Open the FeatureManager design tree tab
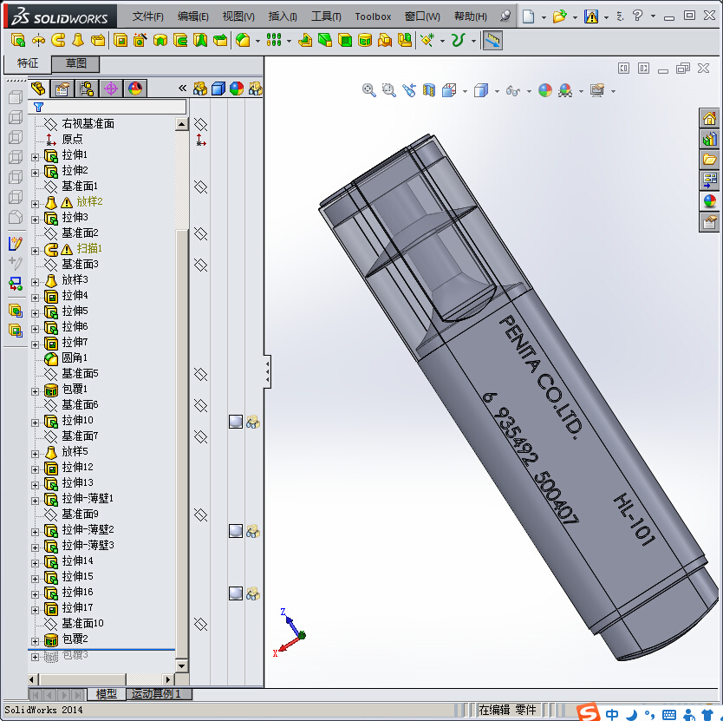The image size is (723, 721). 38,88
